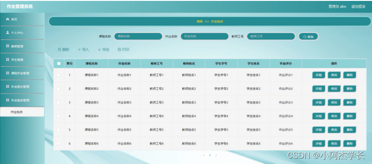Screen dimensions: 372x164
Task: Click 删除 button for row 1
Action: (x=349, y=75)
